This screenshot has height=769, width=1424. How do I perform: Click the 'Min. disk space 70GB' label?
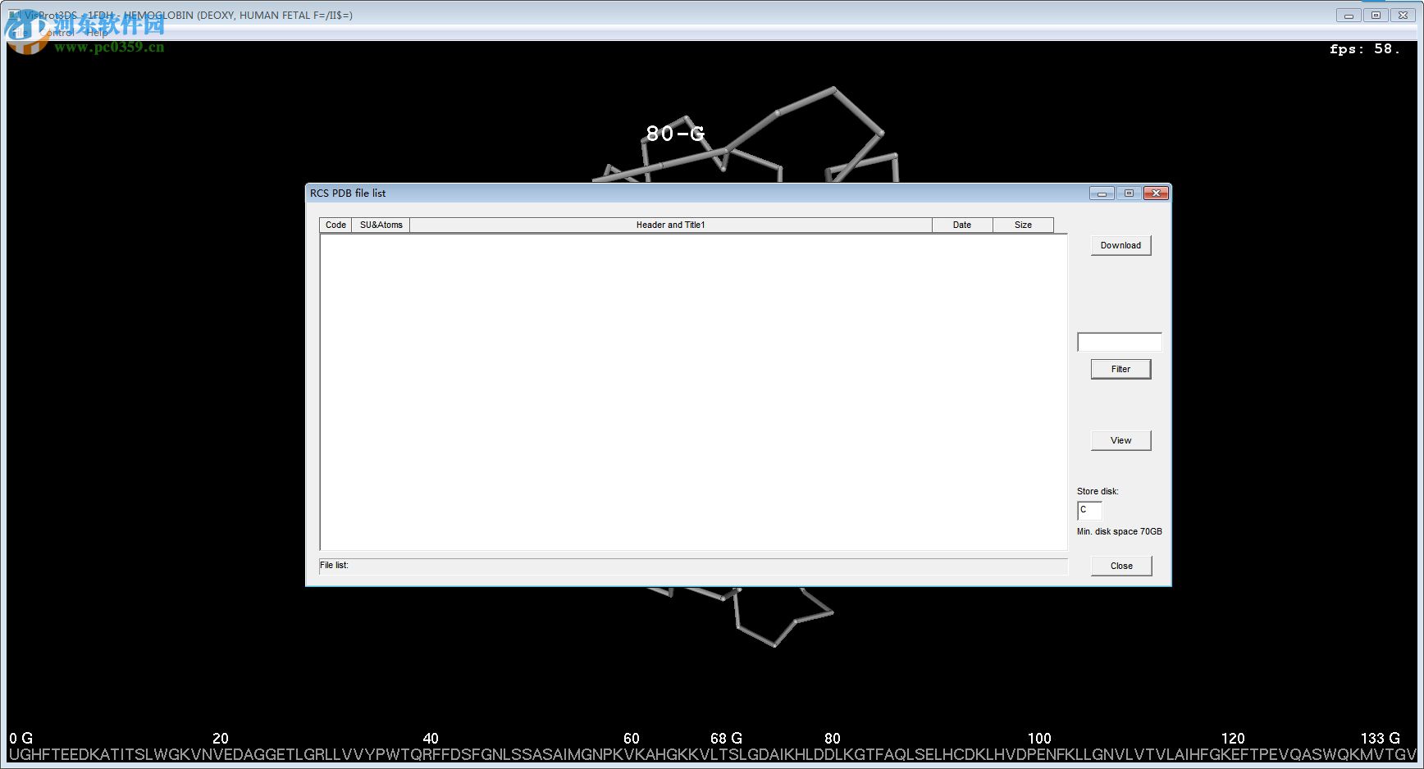1120,531
